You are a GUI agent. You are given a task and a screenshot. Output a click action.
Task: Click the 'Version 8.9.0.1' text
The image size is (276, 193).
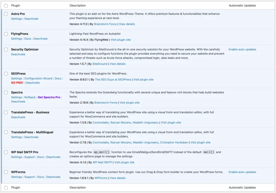click(79, 80)
